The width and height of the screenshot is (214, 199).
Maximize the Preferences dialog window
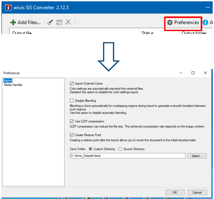tap(193, 73)
